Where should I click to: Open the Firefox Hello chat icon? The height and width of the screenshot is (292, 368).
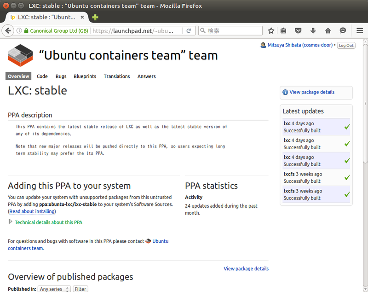coord(343,31)
